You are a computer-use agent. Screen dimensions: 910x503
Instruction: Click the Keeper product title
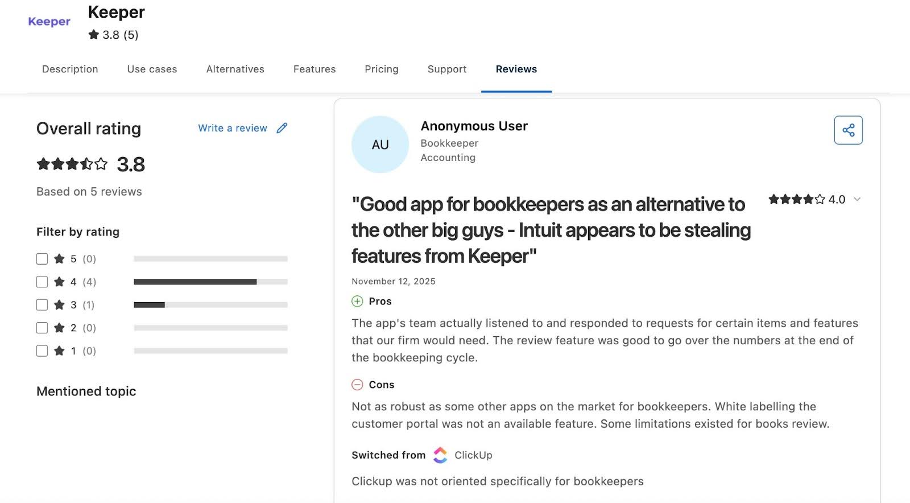pyautogui.click(x=116, y=12)
